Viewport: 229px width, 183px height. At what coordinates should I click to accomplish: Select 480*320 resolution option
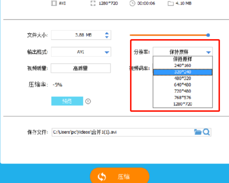pyautogui.click(x=182, y=78)
